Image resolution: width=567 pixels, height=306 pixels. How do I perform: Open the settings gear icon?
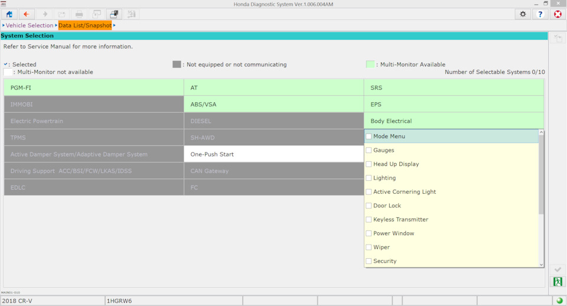tap(523, 14)
